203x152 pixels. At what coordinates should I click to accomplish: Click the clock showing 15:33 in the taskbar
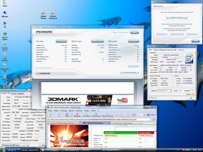[200, 150]
